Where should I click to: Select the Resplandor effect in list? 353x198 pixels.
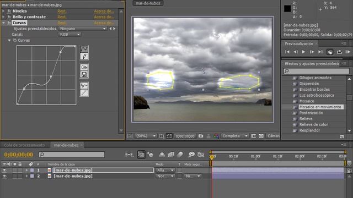[309, 130]
